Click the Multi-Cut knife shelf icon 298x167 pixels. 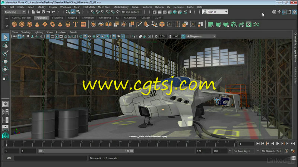(139, 24)
